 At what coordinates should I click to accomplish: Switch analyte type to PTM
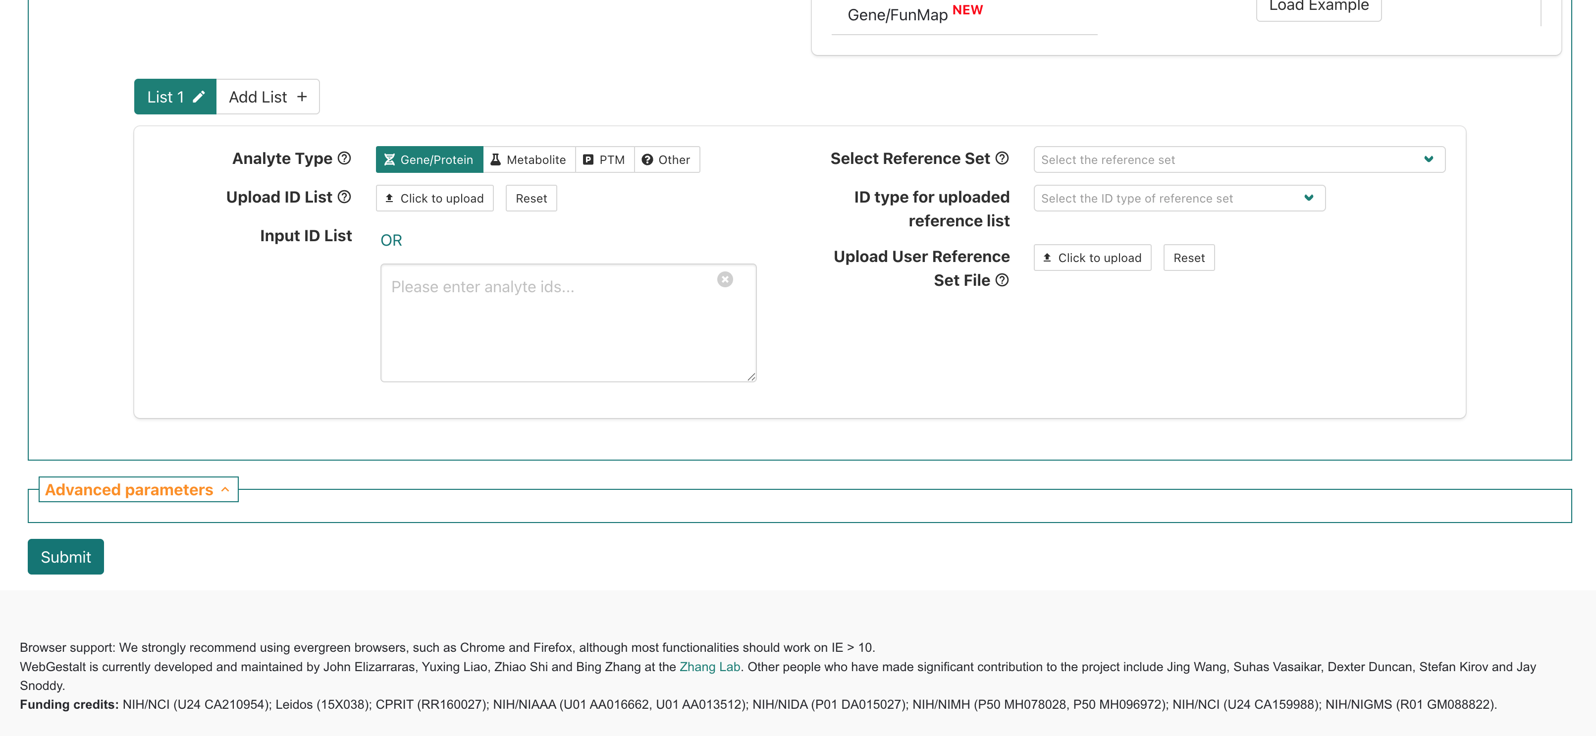point(605,159)
